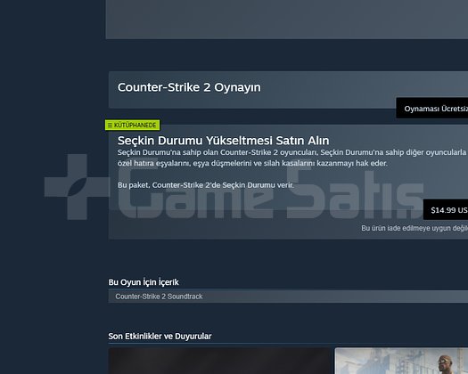The image size is (468, 374).
Task: Click the 'Bu ürün iade edilmeye uygun değil' note
Action: coord(415,228)
